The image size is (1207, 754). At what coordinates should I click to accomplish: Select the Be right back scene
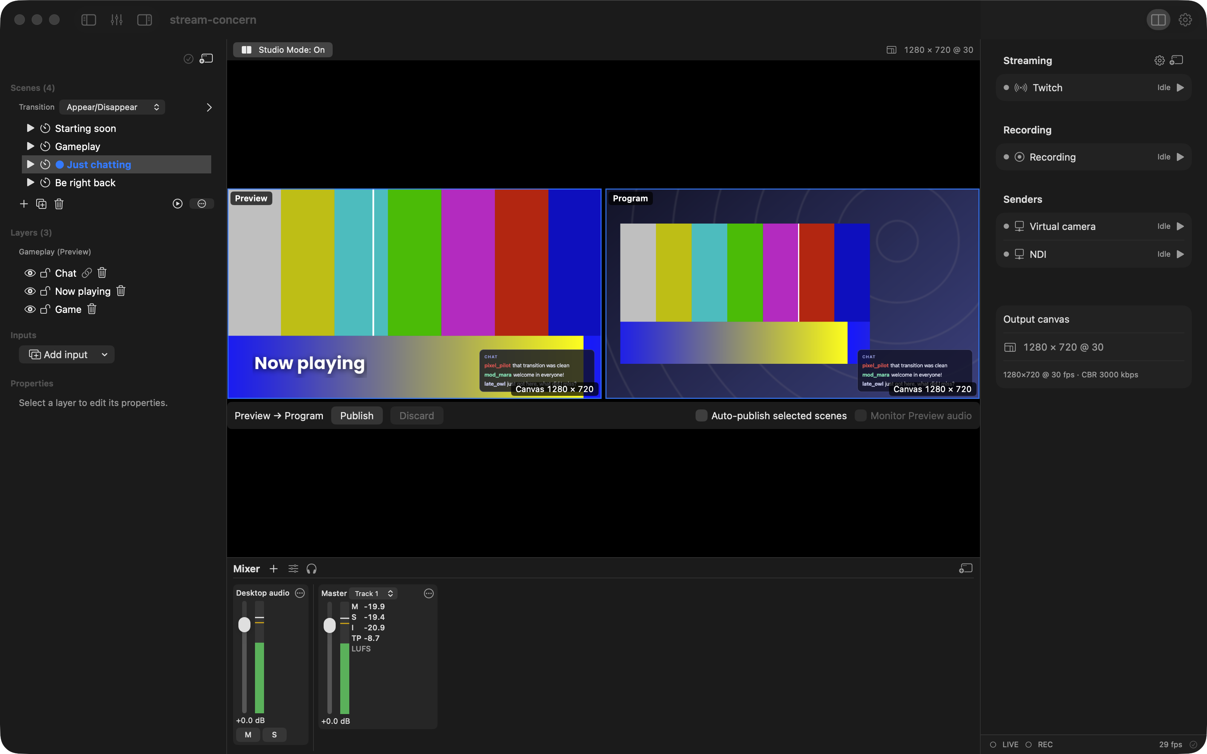[x=117, y=182]
